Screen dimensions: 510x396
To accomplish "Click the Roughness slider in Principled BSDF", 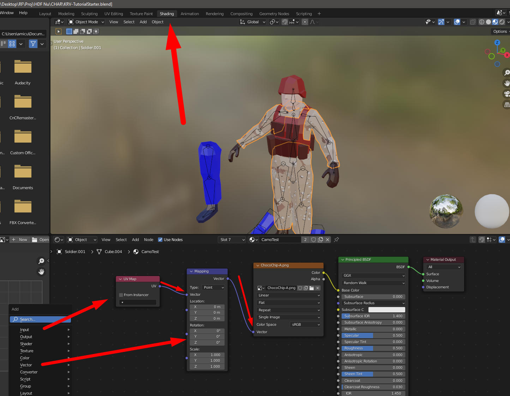I will (x=373, y=348).
